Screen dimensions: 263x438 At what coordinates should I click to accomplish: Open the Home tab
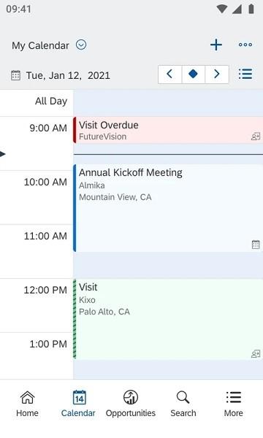point(27,404)
